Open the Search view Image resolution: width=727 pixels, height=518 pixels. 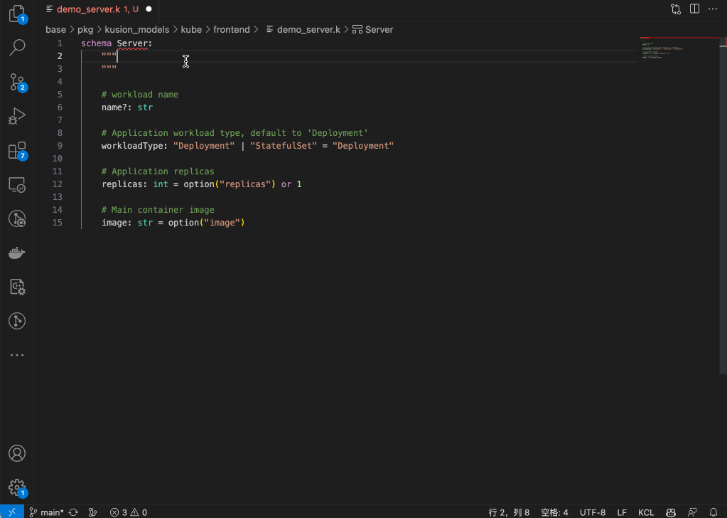[16, 48]
